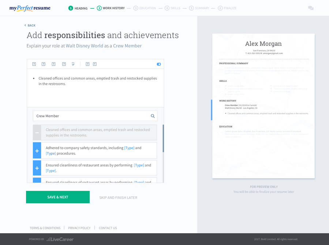The image size is (329, 245).
Task: Navigate to the Summary step
Action: point(202,8)
